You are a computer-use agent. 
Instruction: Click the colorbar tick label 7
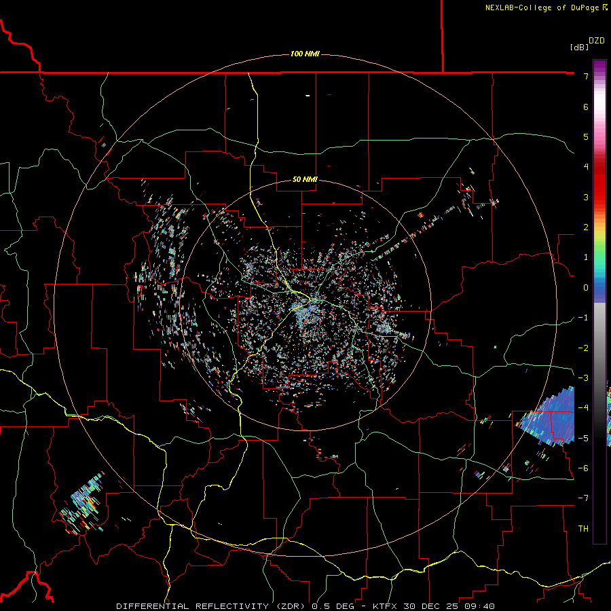pos(586,76)
